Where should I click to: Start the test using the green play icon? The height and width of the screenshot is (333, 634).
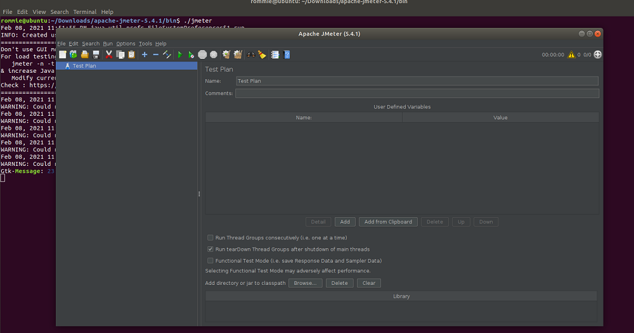(180, 54)
